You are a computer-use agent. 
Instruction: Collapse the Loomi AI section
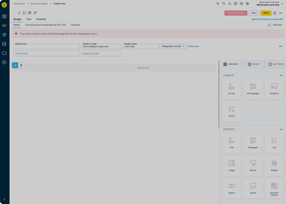281,75
